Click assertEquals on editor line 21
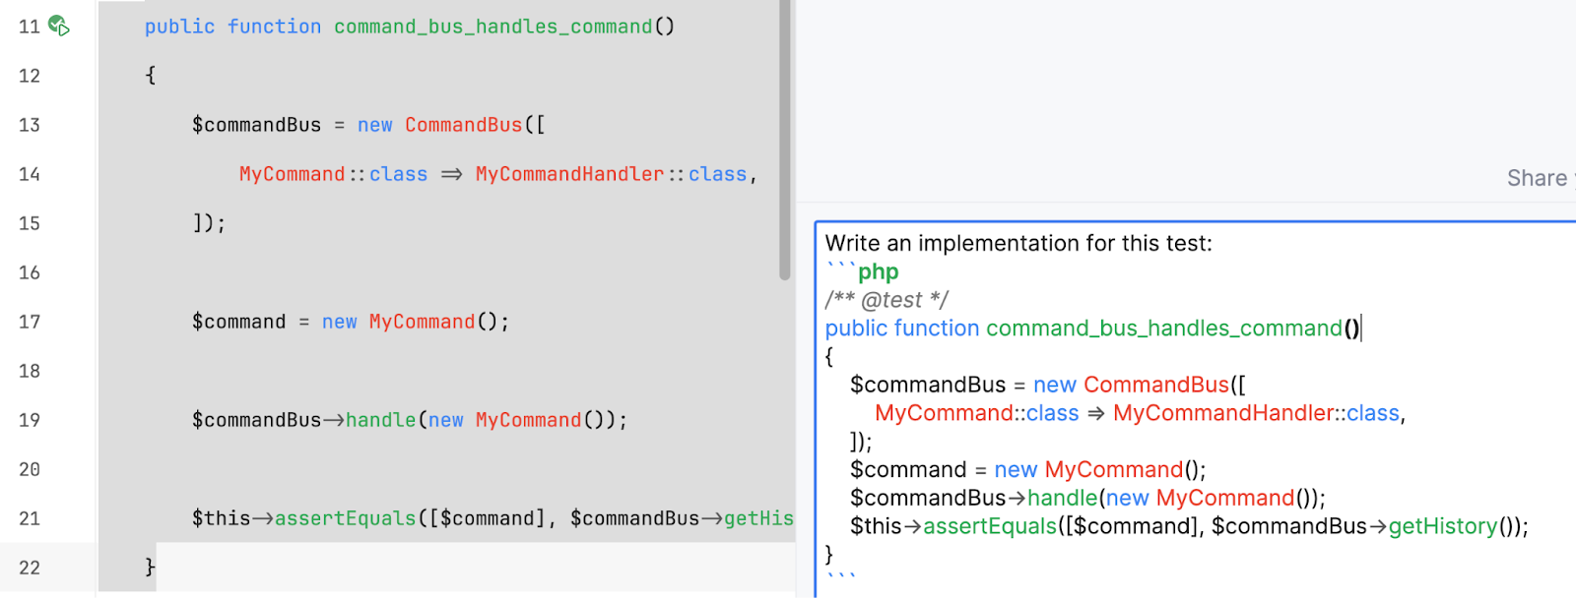The width and height of the screenshot is (1576, 598). (x=345, y=518)
